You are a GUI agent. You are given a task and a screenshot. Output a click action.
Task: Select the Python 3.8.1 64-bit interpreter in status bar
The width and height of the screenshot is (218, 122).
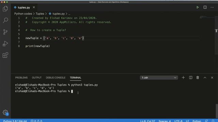tap(15, 121)
